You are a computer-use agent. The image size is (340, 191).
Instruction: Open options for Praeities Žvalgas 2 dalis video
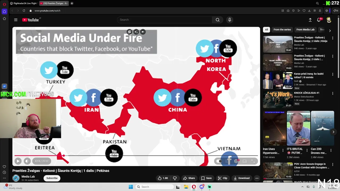coord(333,38)
